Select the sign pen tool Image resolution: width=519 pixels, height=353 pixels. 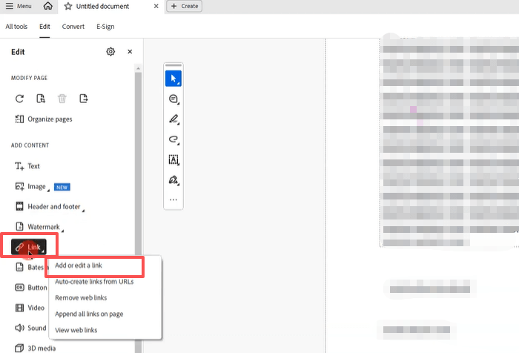tap(173, 180)
